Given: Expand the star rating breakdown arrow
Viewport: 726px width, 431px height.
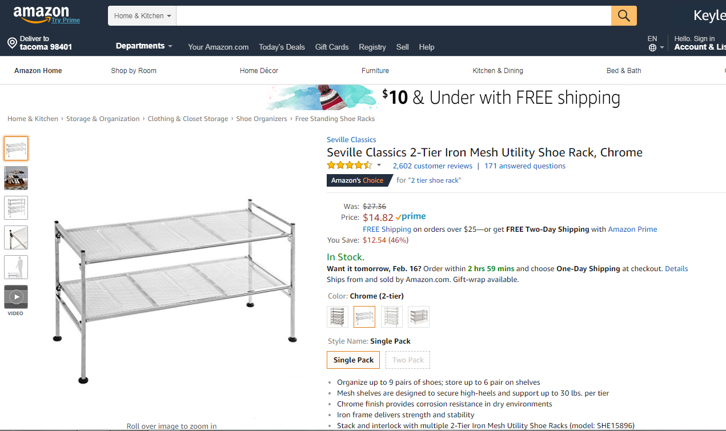Looking at the screenshot, I should (379, 166).
